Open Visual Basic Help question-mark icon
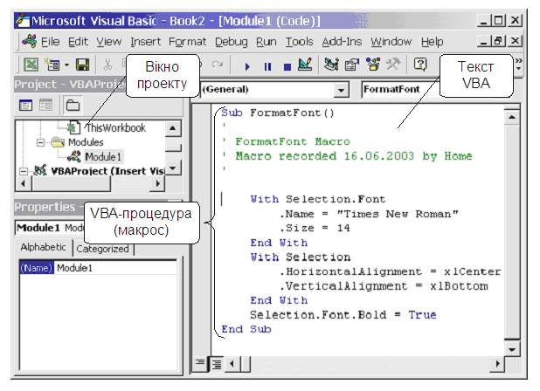540x391 pixels. (420, 65)
